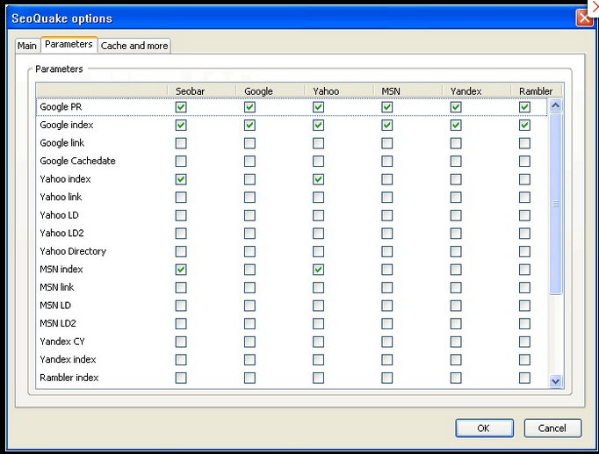Uncheck Google PR under Rambler column
Viewport: 599px width, 454px height.
[x=524, y=107]
